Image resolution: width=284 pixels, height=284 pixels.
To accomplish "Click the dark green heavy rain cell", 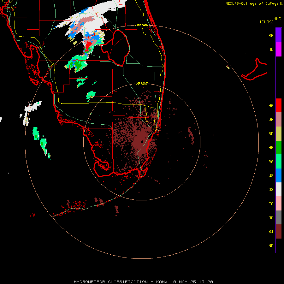I will pyautogui.click(x=79, y=64).
